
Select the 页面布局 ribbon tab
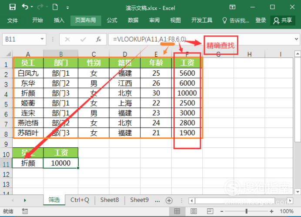tap(86, 20)
